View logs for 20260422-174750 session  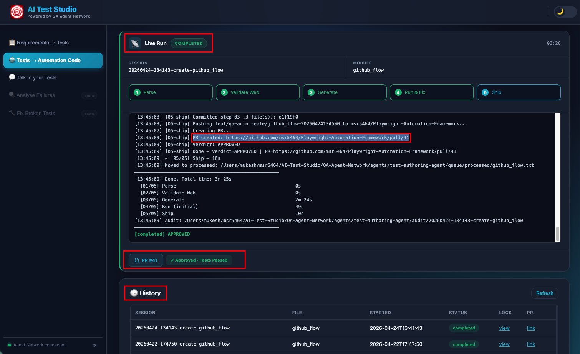[504, 344]
